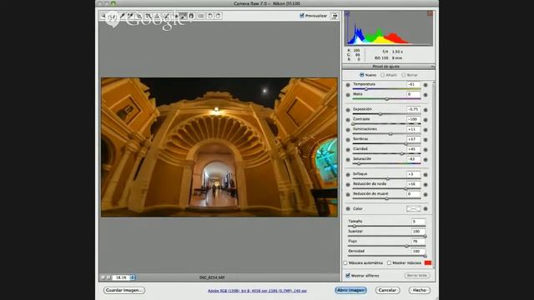Decrease Exposición with minus circle
The width and height of the screenshot is (534, 300).
[348, 110]
